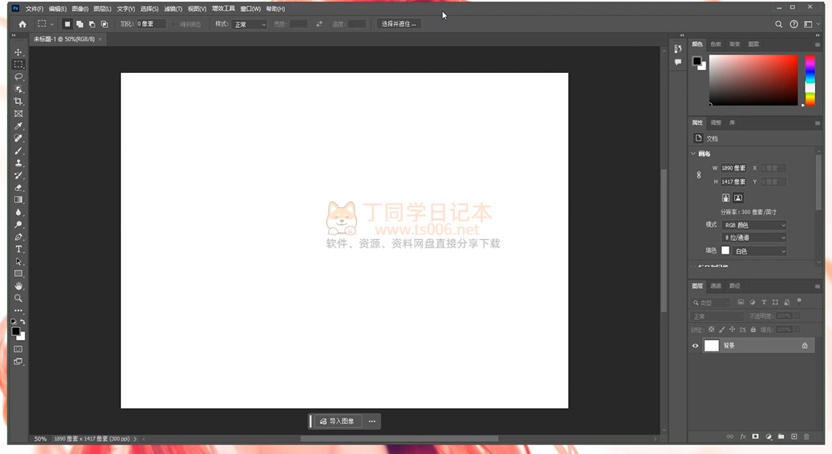The height and width of the screenshot is (454, 832).
Task: Open the 滤镜(T) filter menu
Action: [173, 9]
